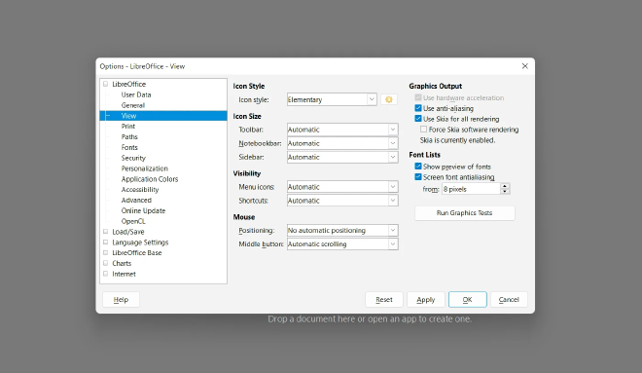The width and height of the screenshot is (642, 373).
Task: Increase antialiasing pixel size with up arrow
Action: point(505,186)
